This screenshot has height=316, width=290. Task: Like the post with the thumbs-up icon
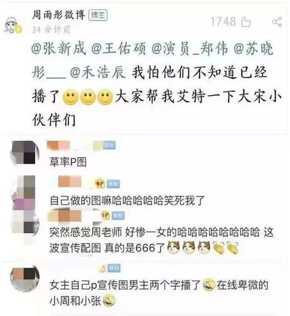(x=246, y=21)
